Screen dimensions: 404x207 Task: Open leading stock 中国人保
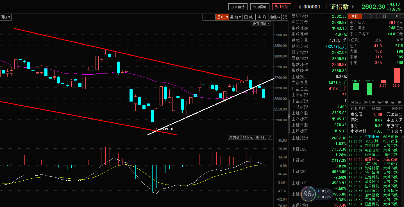point(394,120)
